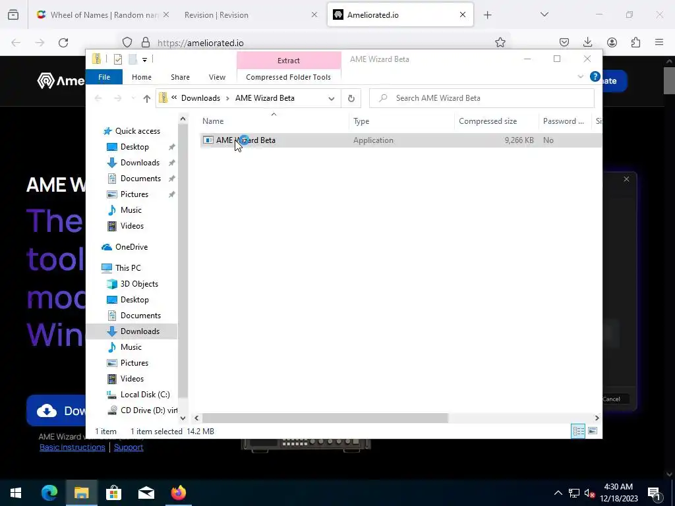
Task: List all tabs dropdown arrow
Action: 544,14
